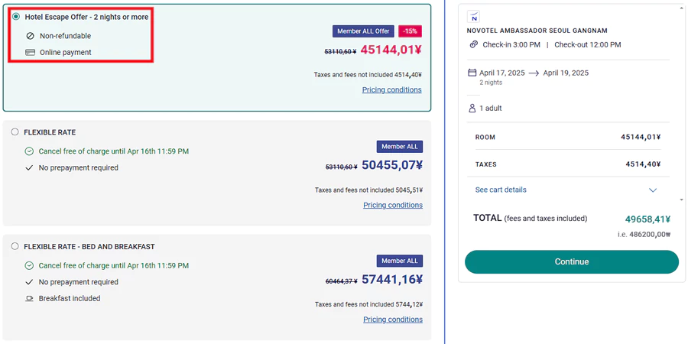The image size is (688, 344).
Task: Expand cart details with the chevron arrow
Action: click(x=653, y=190)
